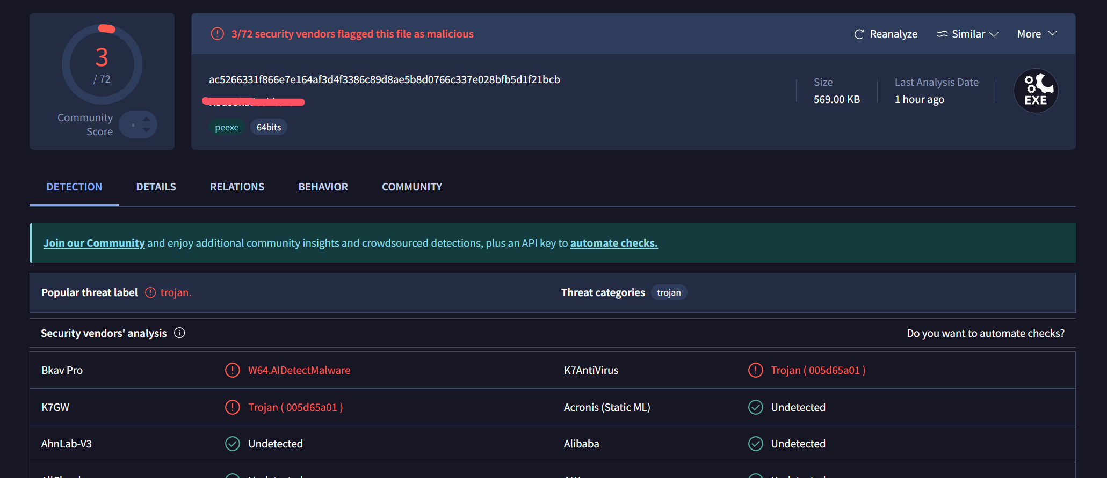Click the info icon beside Security vendors' analysis
Screen dimensions: 1107x478
[x=179, y=333]
